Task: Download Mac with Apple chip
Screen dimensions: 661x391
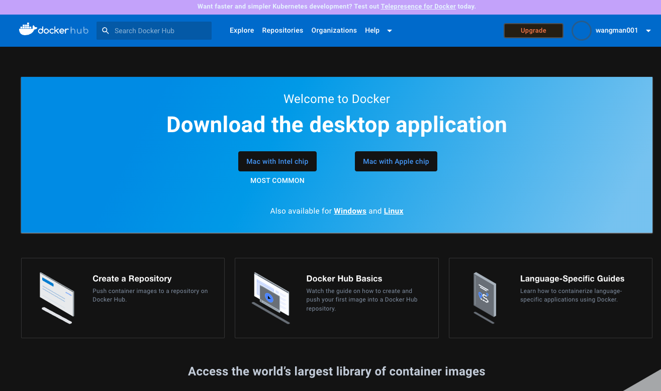Action: pos(396,161)
